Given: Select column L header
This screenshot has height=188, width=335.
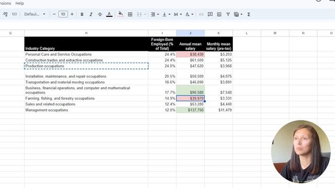Looking at the screenshot, I should pos(247,33).
